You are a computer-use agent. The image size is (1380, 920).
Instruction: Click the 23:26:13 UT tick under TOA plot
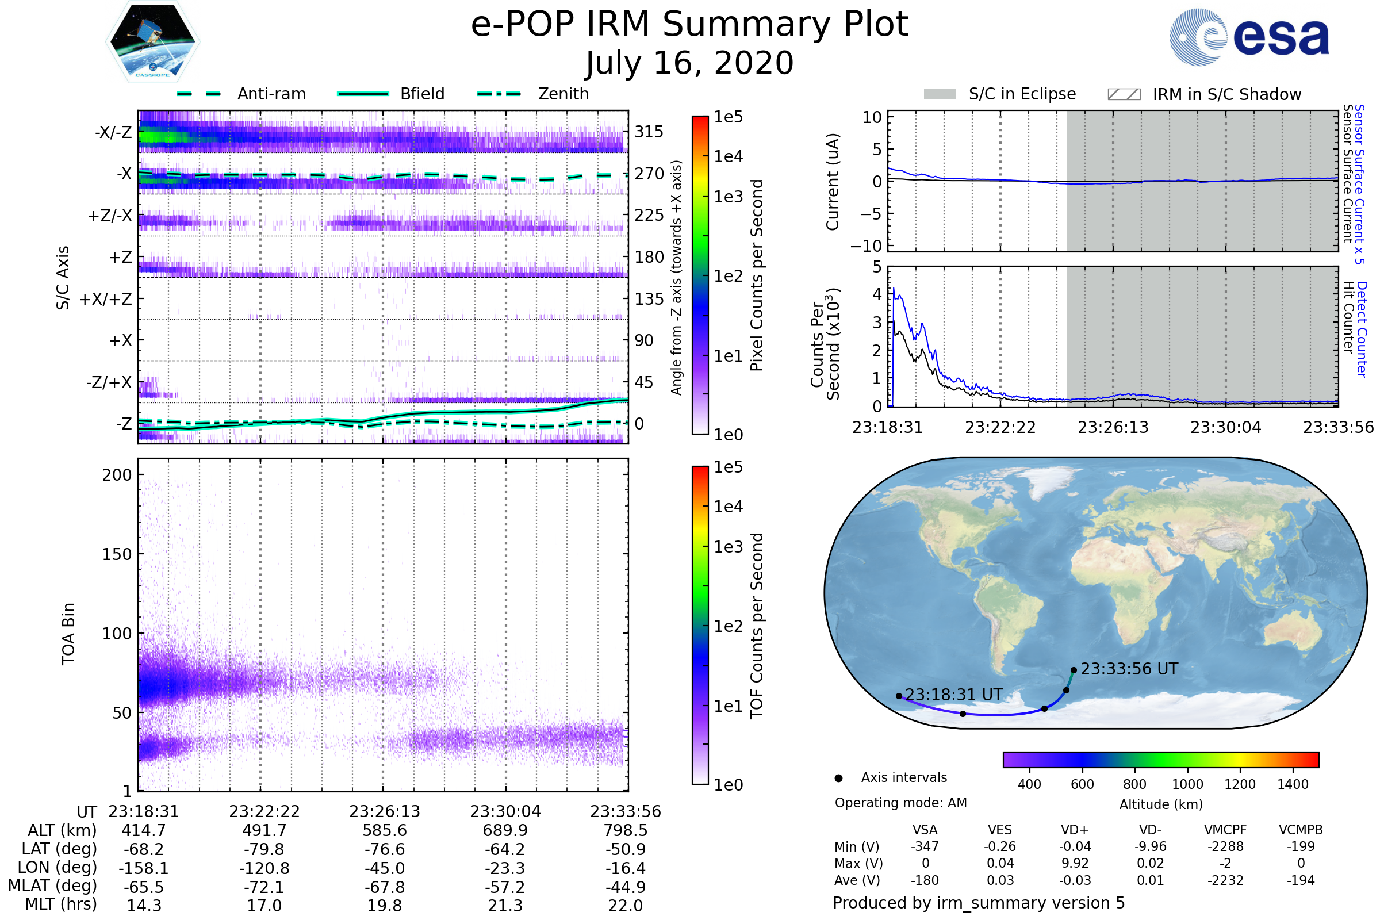click(384, 811)
